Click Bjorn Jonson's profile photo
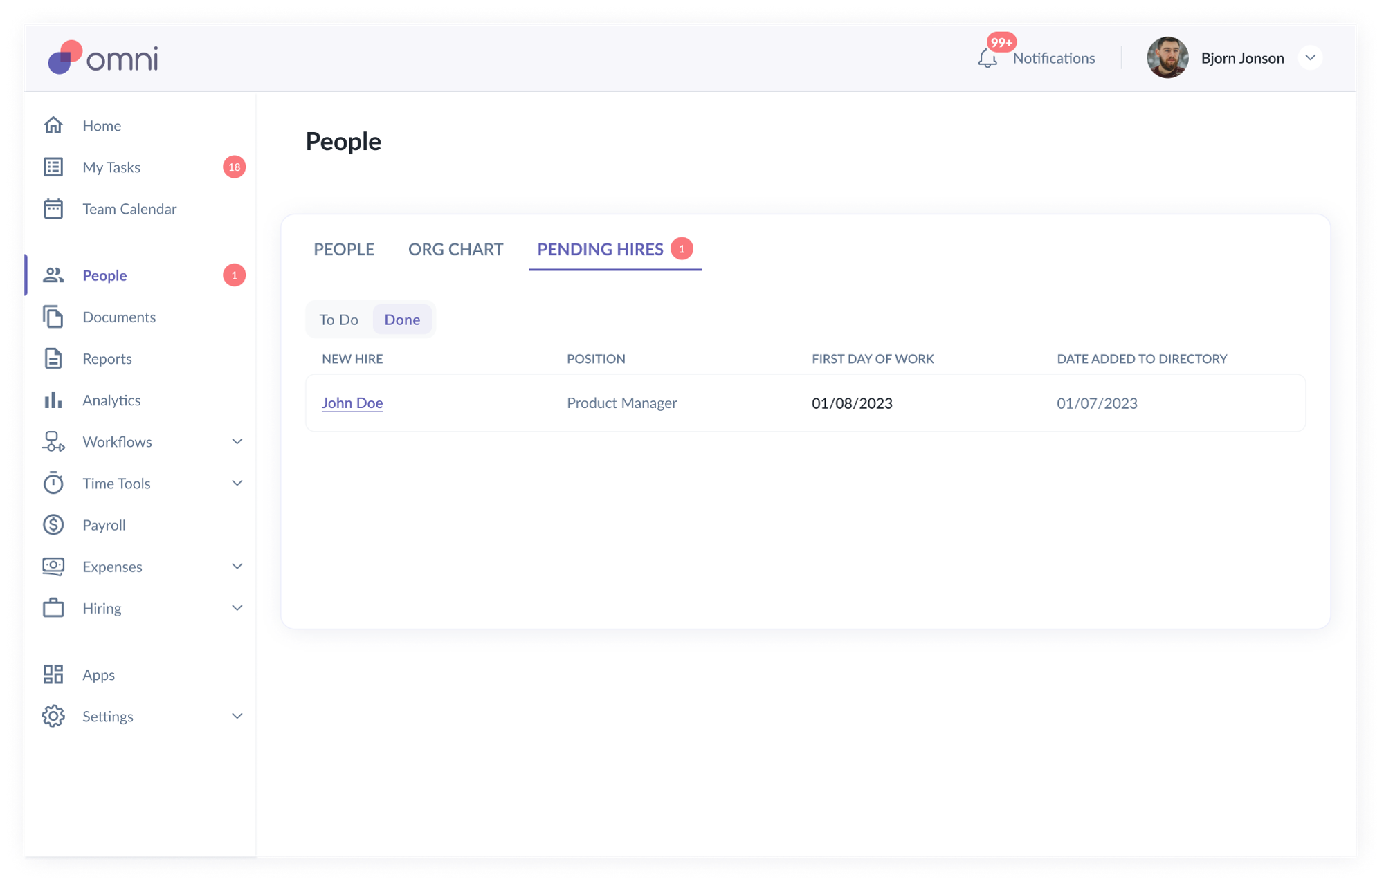Image resolution: width=1384 pixels, height=884 pixels. click(x=1167, y=58)
